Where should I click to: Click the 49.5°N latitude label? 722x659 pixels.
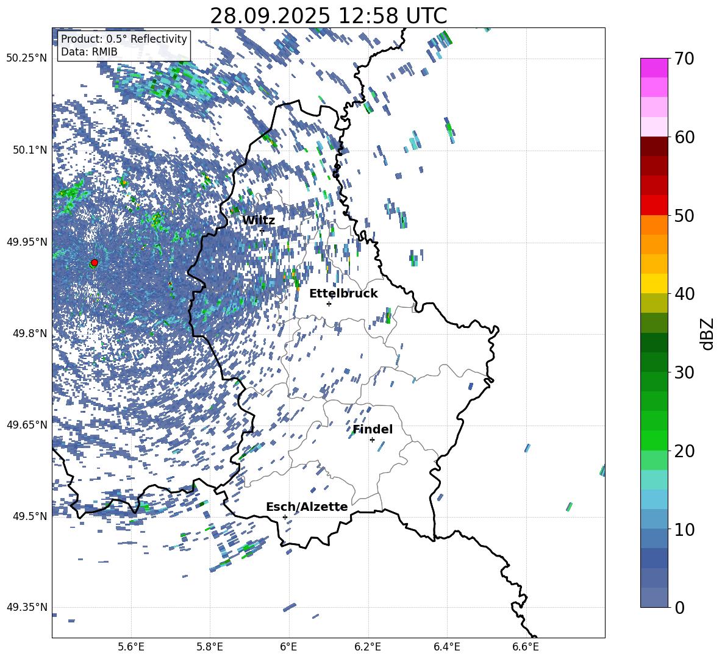click(30, 516)
